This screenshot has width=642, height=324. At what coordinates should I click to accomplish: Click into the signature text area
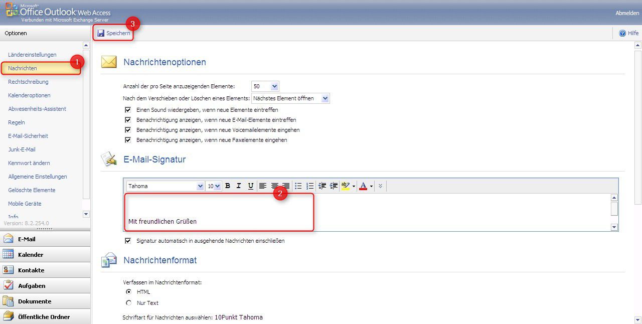pos(351,213)
